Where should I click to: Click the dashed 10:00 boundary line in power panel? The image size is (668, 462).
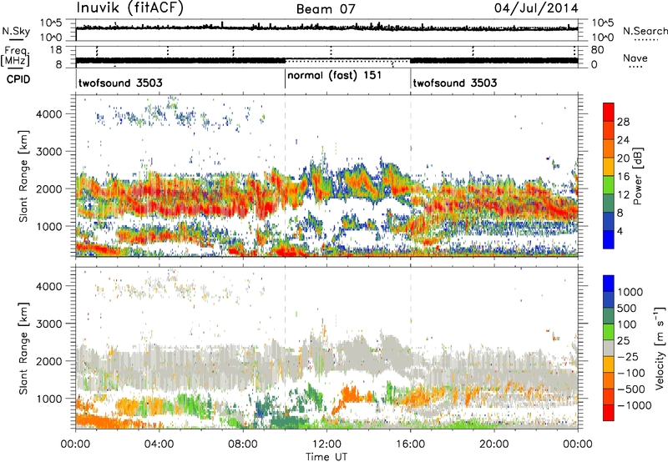click(x=285, y=175)
